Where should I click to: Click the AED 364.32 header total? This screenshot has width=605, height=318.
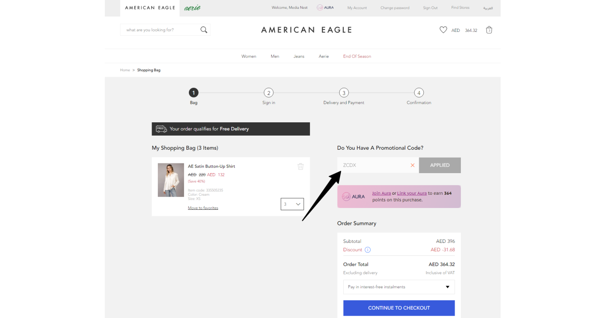point(464,30)
